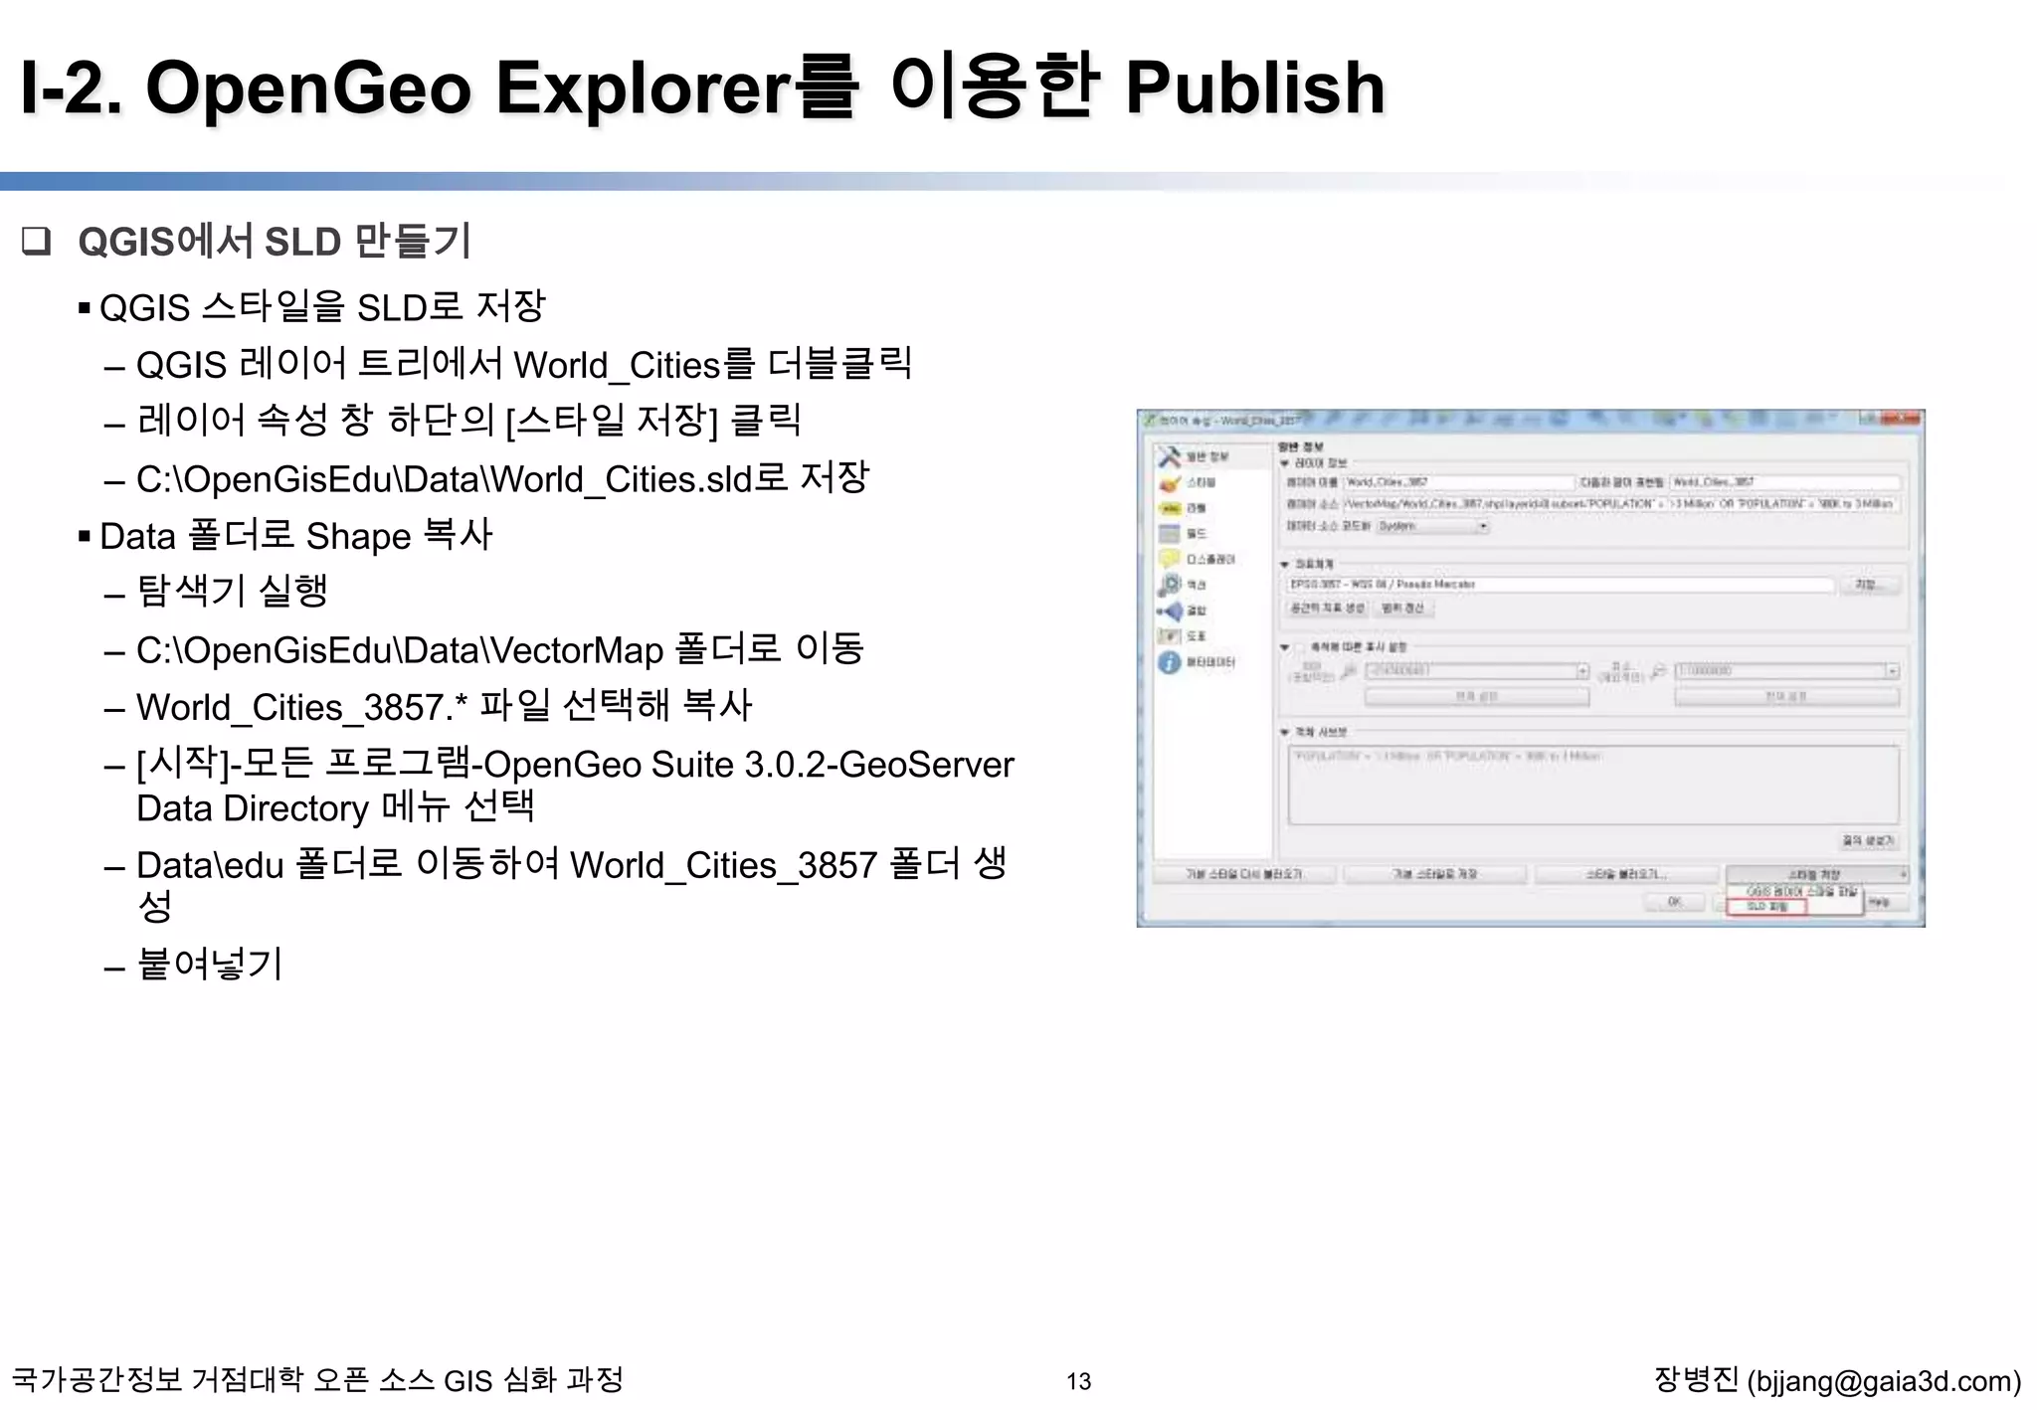This screenshot has height=1410, width=2037.
Task: Click the current-setting button under maximum scale
Action: 1477,697
